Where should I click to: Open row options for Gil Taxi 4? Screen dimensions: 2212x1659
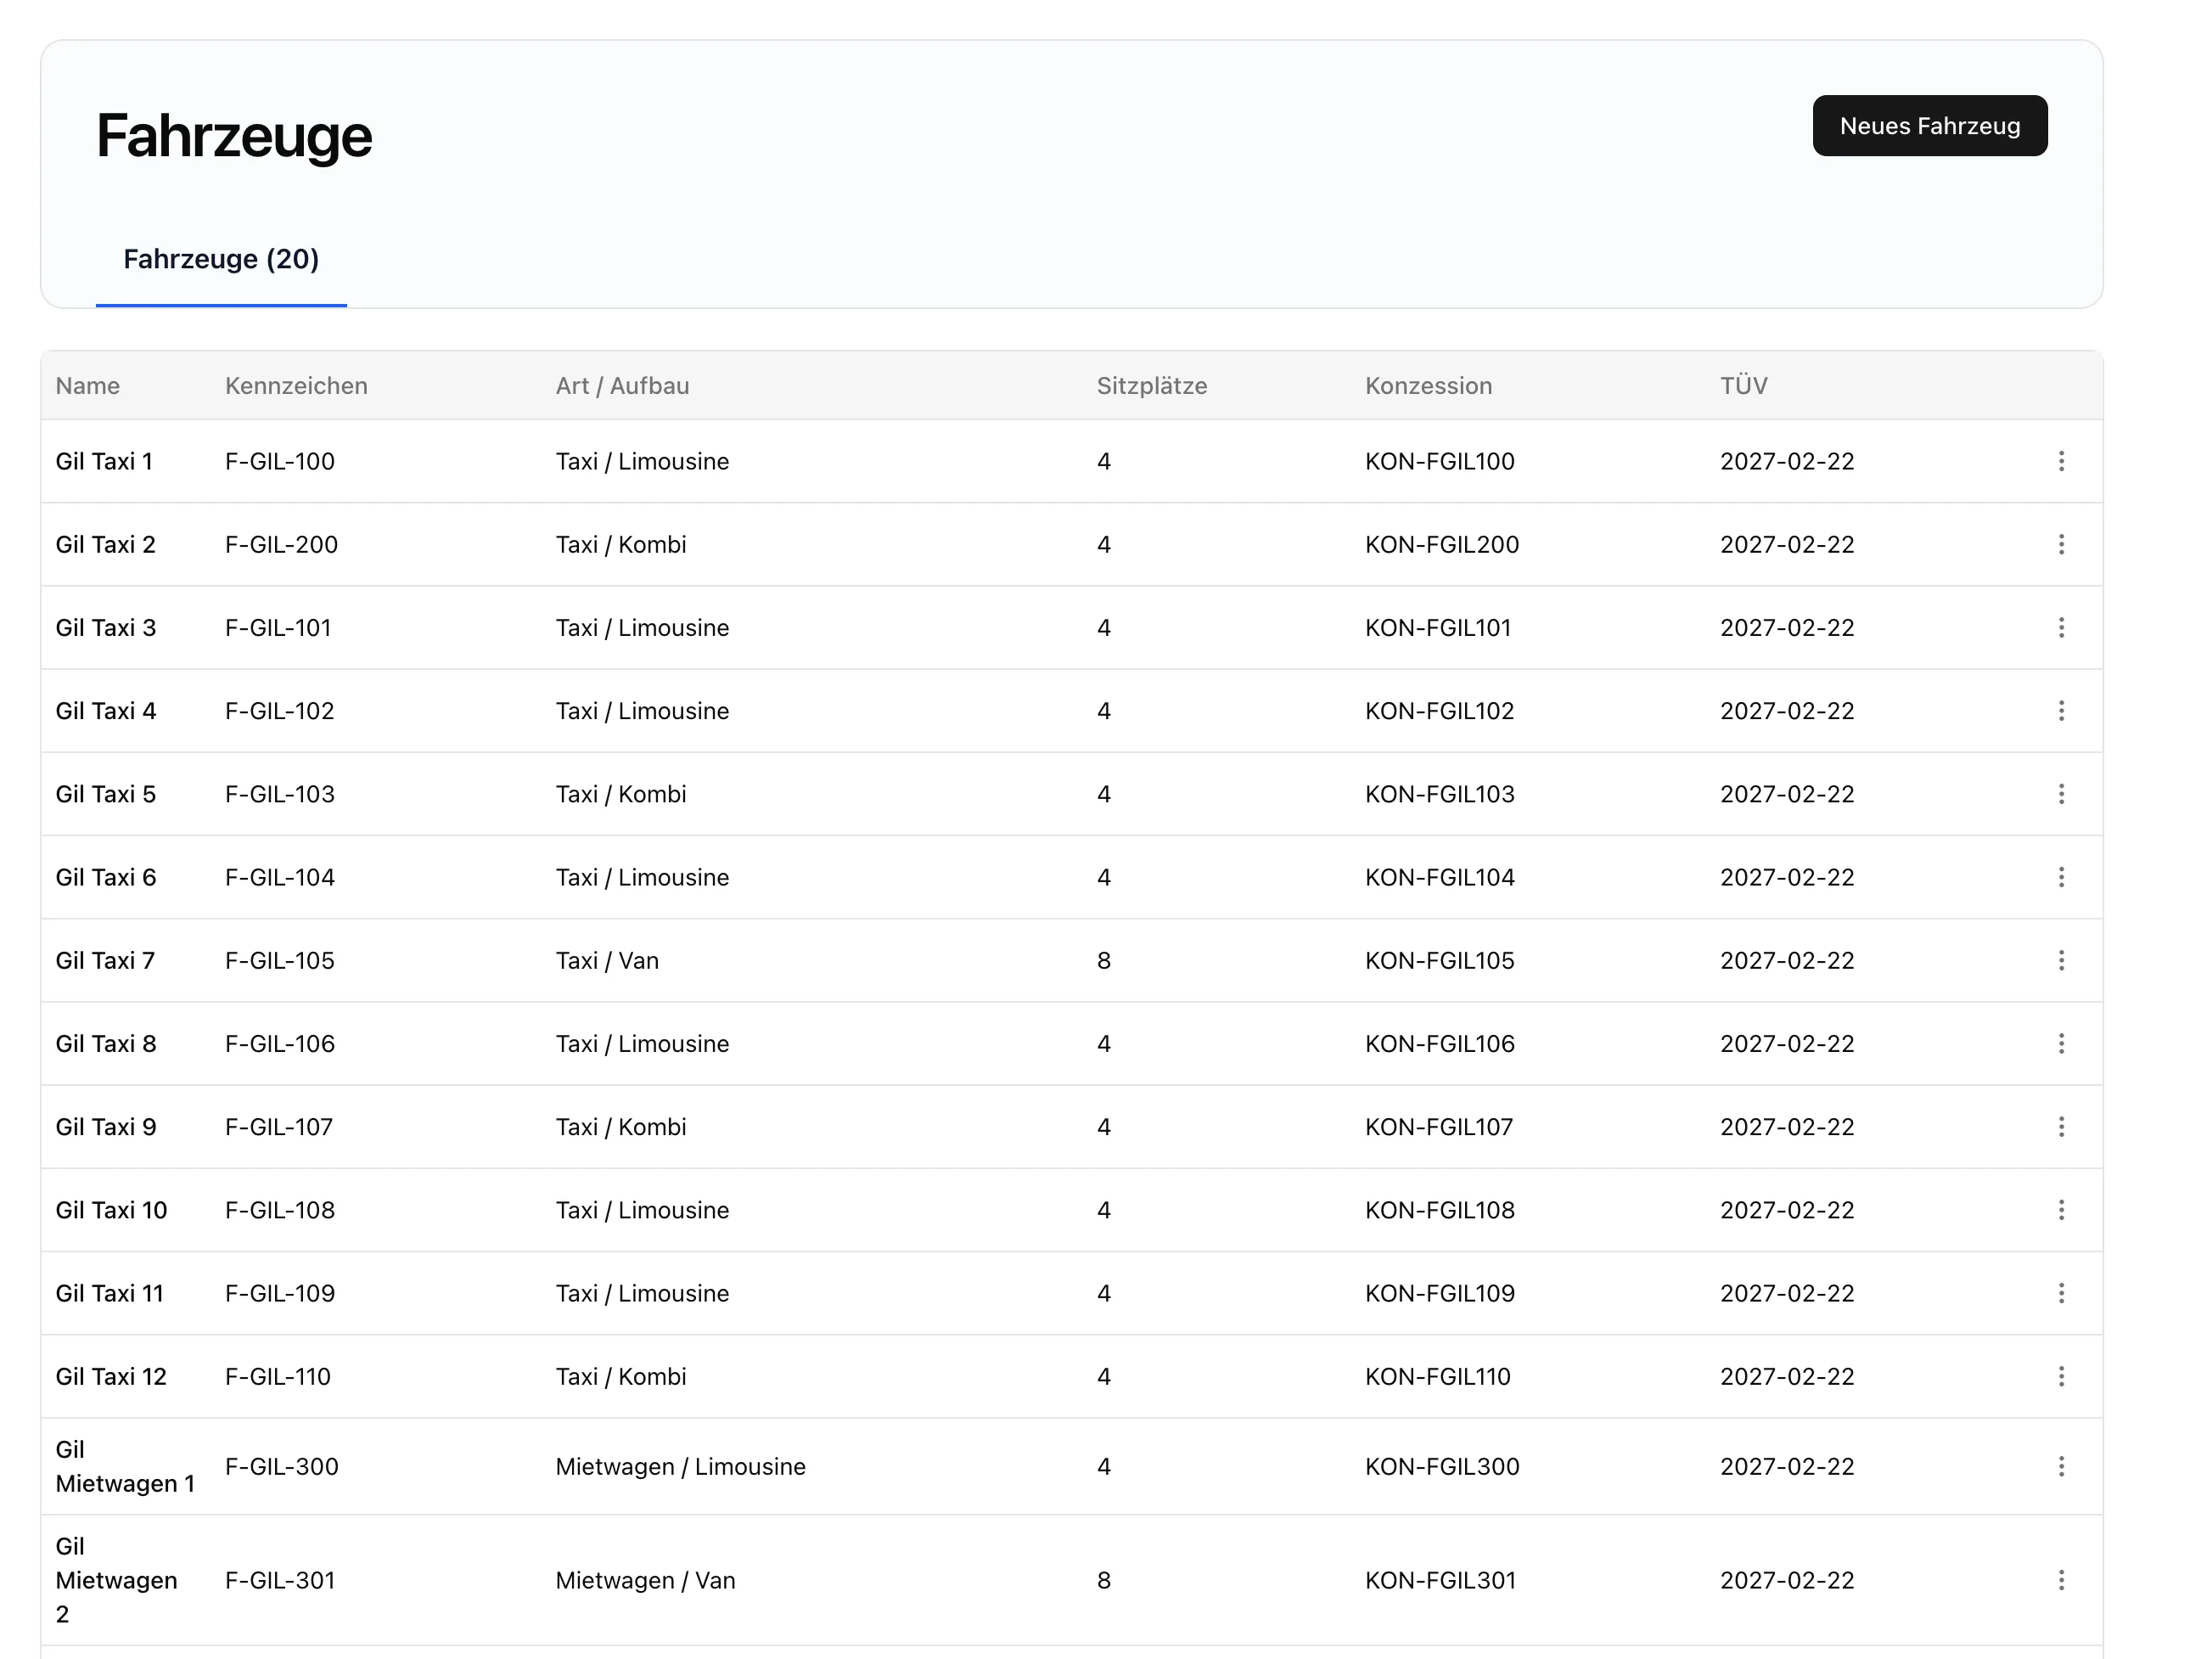point(2061,711)
